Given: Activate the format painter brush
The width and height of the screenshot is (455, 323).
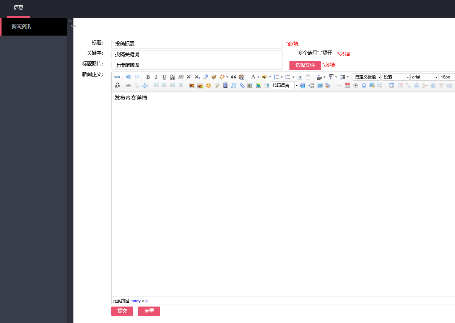Looking at the screenshot, I should [214, 77].
